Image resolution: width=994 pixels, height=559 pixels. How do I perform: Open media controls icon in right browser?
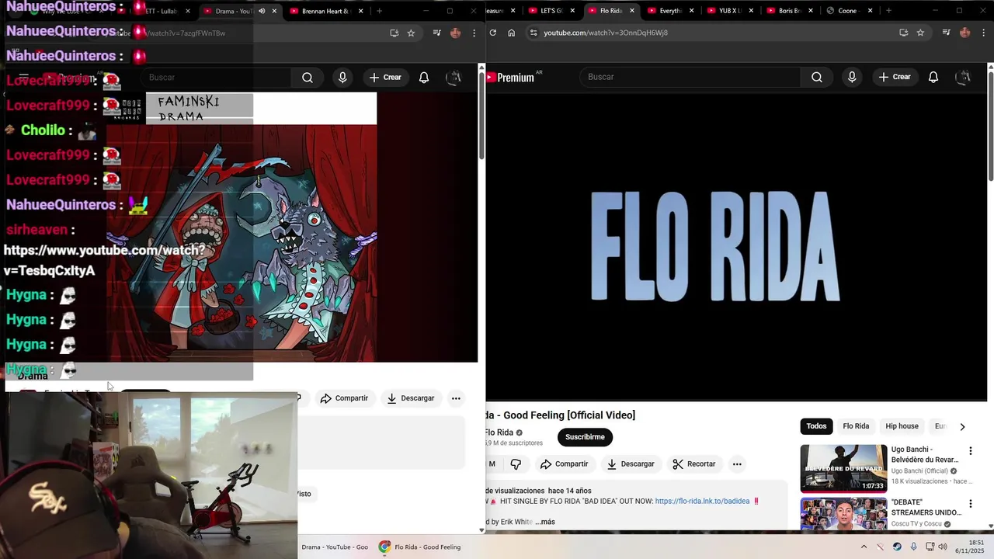[x=946, y=33]
